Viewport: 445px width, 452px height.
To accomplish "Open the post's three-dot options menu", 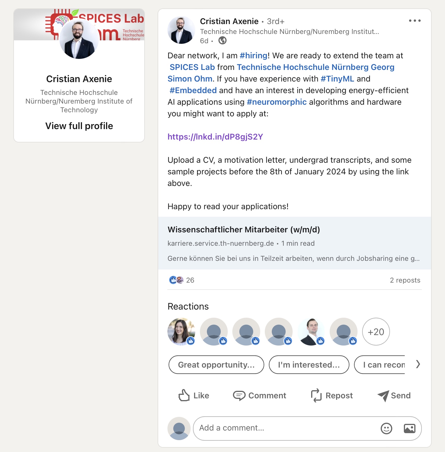I will (415, 21).
